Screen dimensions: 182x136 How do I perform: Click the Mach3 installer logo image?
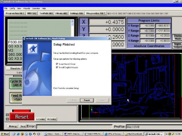[33, 49]
